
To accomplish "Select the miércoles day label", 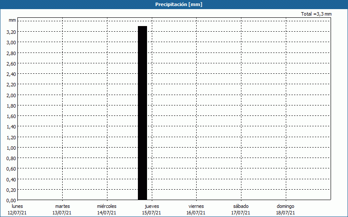I will coord(107,206).
